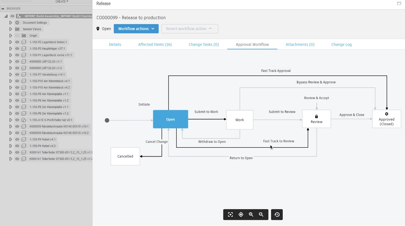Open the Change Log tab

tap(341, 45)
